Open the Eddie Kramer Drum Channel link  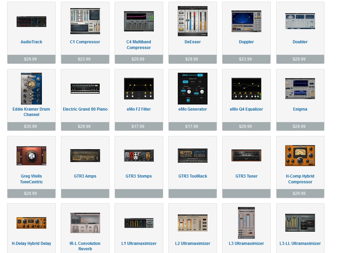pyautogui.click(x=31, y=112)
